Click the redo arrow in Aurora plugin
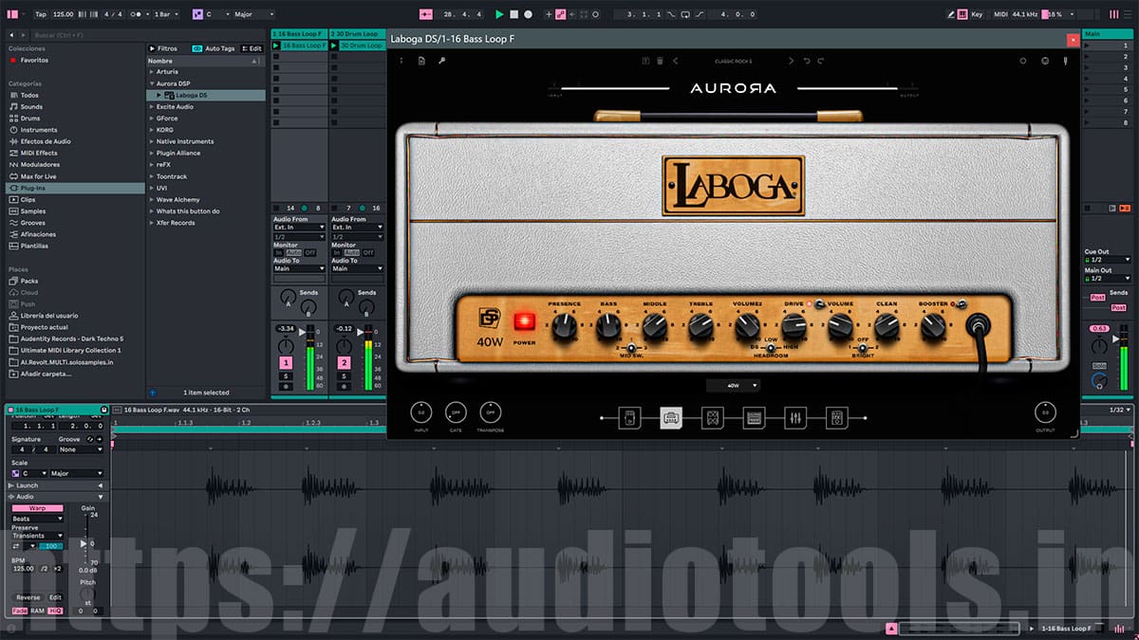This screenshot has width=1139, height=640. [x=821, y=61]
